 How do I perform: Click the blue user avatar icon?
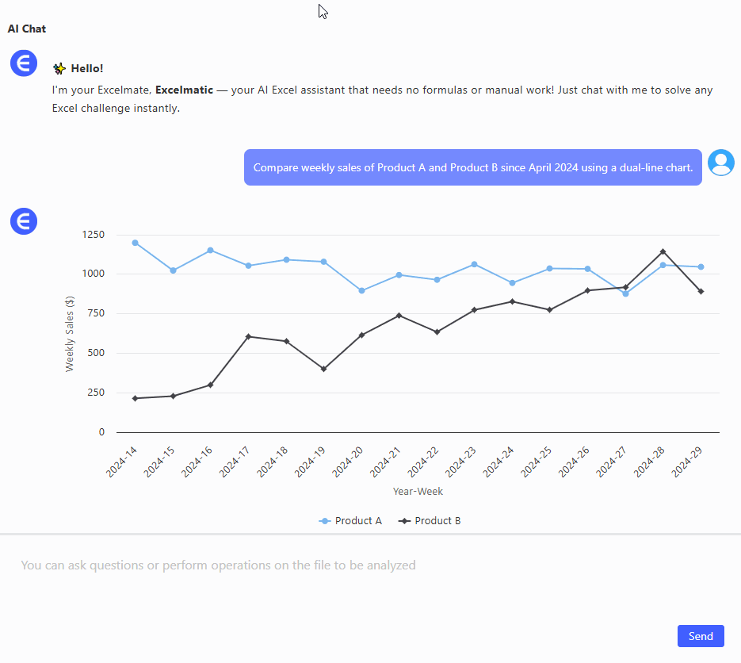pos(720,163)
